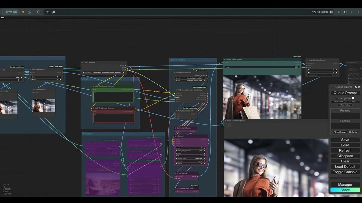Open the ComfyUI settings gear icon
Screen dimensions: 362x203
pos(356,87)
